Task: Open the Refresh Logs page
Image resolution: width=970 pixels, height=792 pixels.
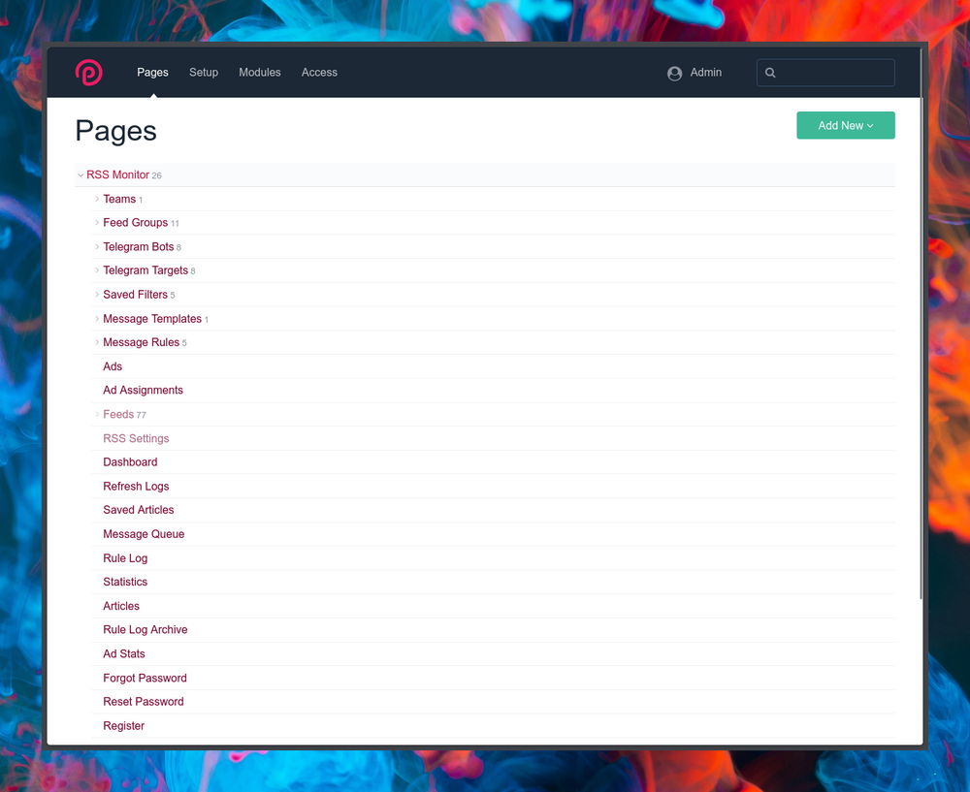Action: point(136,487)
